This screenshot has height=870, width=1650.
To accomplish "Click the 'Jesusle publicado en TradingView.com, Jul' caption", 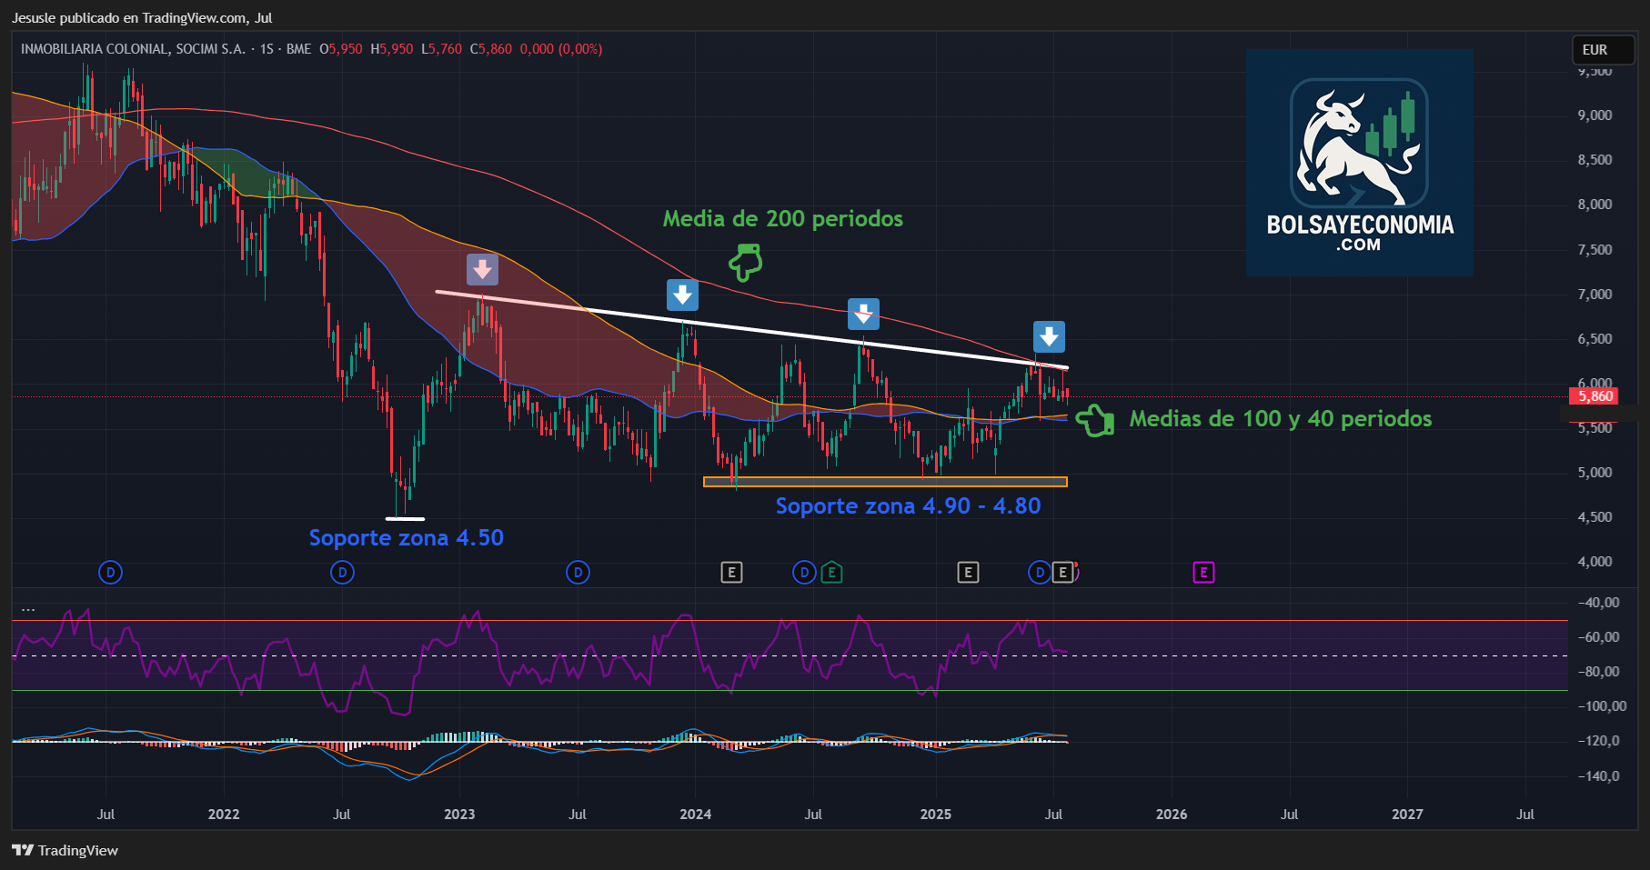I will [142, 17].
